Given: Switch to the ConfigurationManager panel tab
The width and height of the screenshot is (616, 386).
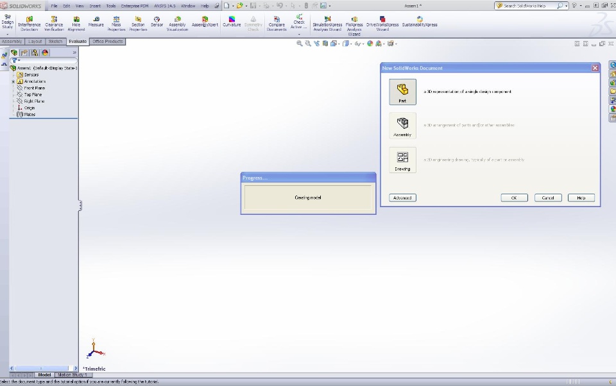Looking at the screenshot, I should (35, 53).
